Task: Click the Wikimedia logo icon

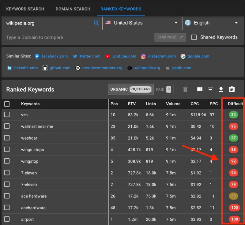Action: (130, 68)
